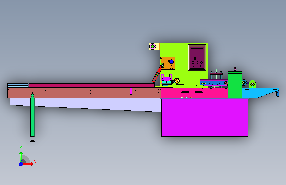Select the purple U-shaped bracket

tap(166, 77)
